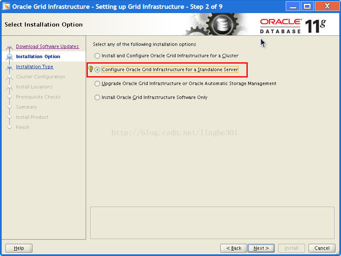Screen dimensions: 341x256
Task: Click the Summary step label
Action: [x=27, y=107]
